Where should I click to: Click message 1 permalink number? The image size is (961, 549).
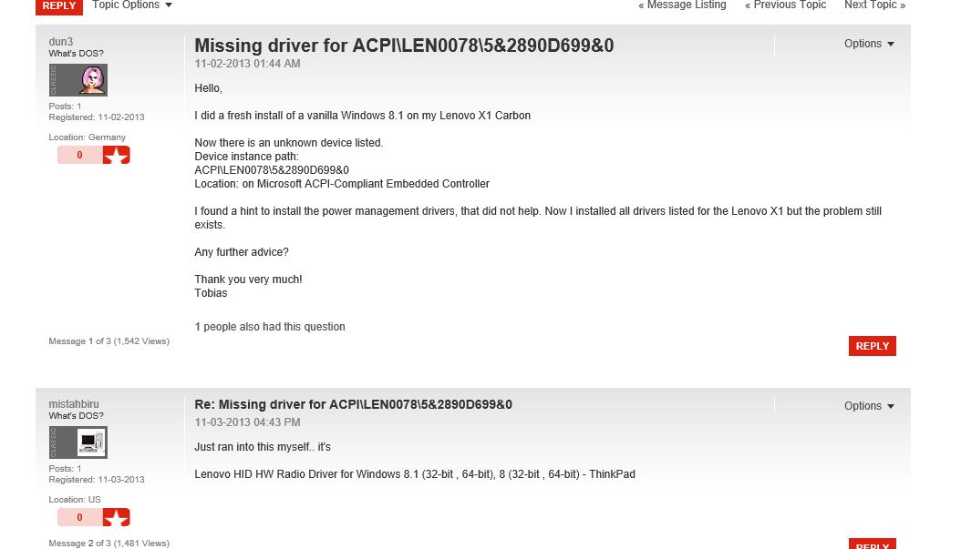pyautogui.click(x=90, y=341)
